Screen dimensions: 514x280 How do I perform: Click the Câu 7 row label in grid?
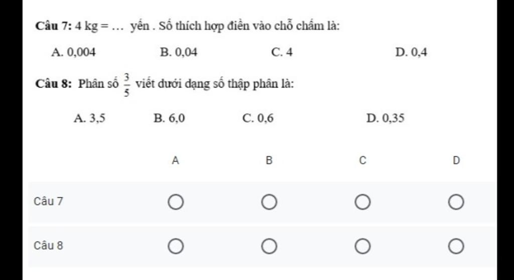click(49, 201)
